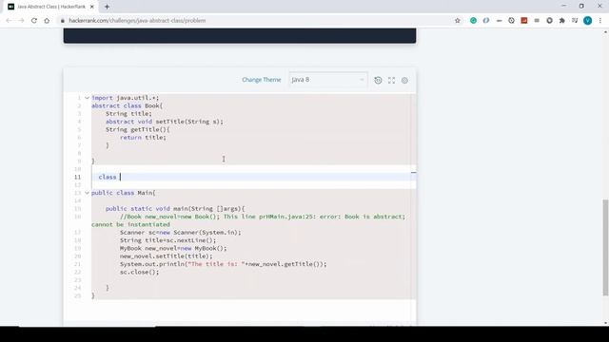Restore down the Chrome window
609x342 pixels.
581,6
